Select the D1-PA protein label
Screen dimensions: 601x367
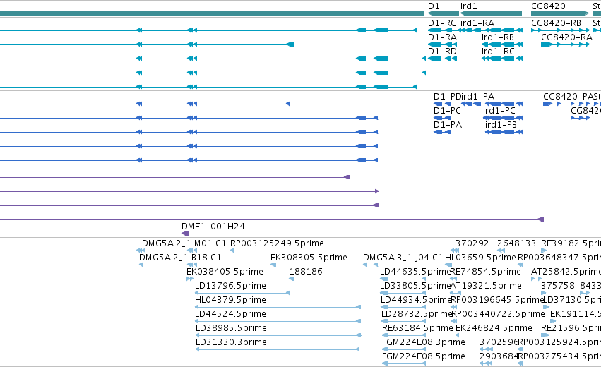(448, 125)
